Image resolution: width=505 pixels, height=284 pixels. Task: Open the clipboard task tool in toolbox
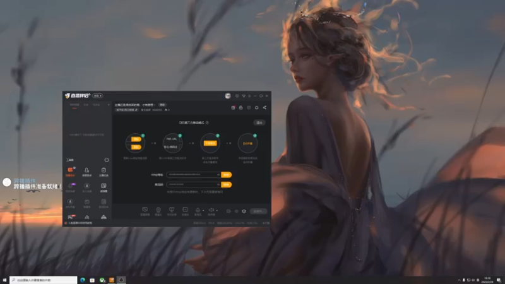[104, 172]
